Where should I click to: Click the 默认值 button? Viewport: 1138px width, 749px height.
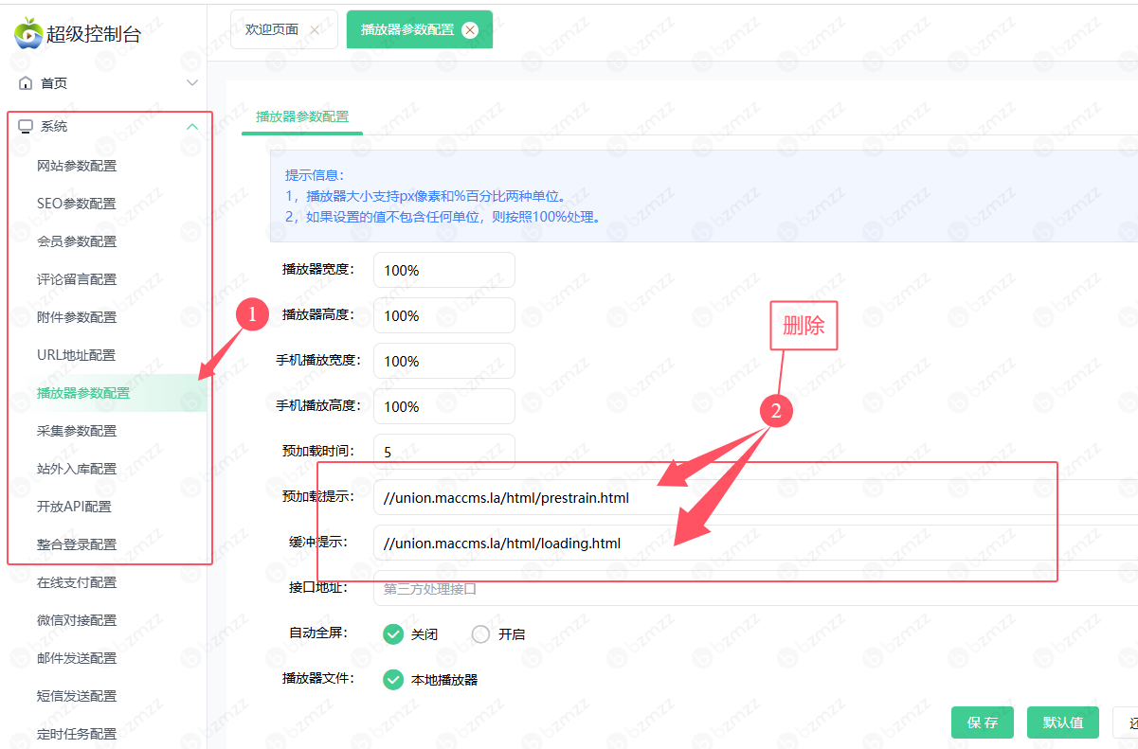click(x=1062, y=722)
